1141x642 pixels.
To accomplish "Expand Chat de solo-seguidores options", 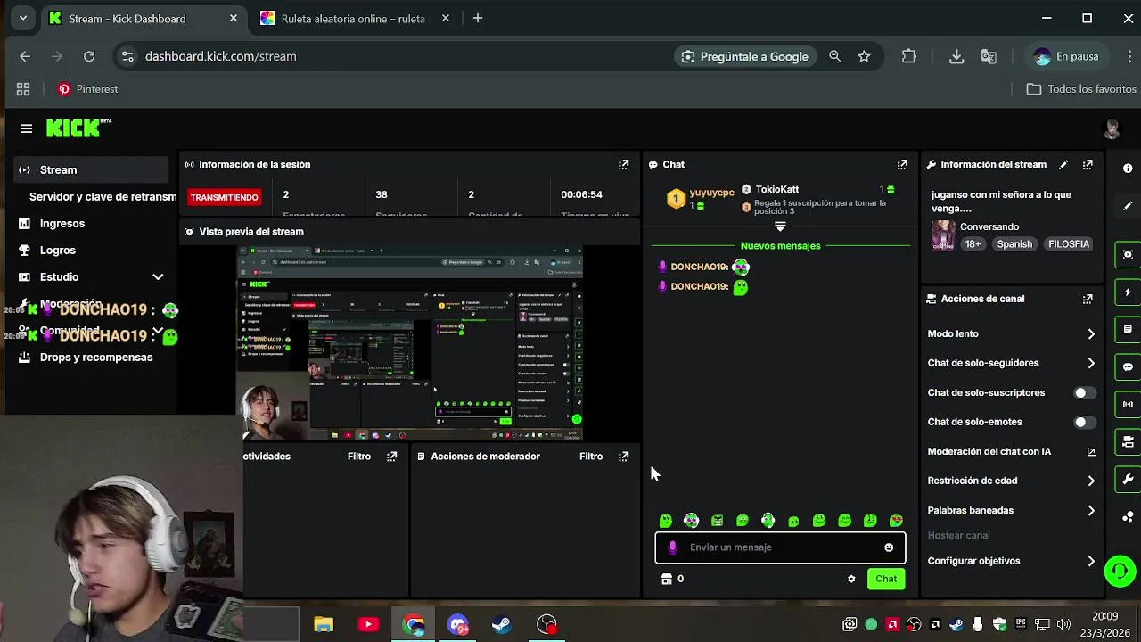I will click(x=1091, y=363).
